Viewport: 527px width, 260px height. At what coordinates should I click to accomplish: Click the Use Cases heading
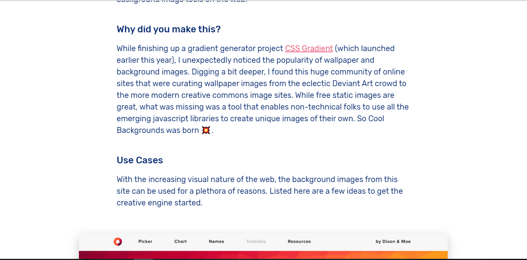pos(140,160)
